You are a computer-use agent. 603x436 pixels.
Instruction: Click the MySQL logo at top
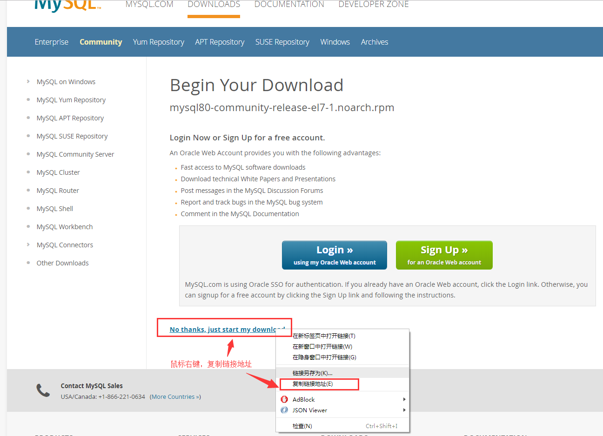pos(67,6)
